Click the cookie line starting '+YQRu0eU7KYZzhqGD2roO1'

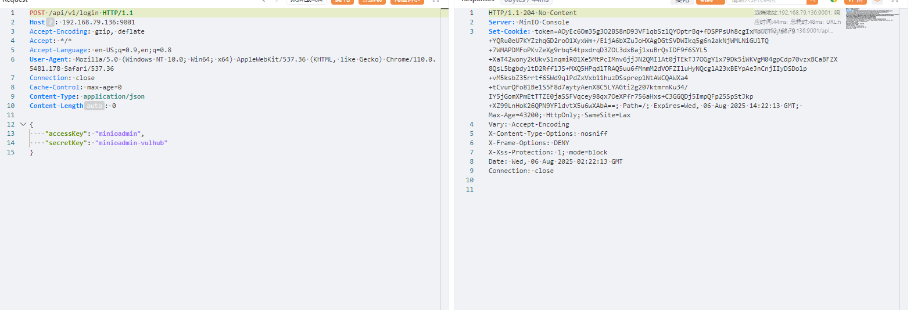629,41
